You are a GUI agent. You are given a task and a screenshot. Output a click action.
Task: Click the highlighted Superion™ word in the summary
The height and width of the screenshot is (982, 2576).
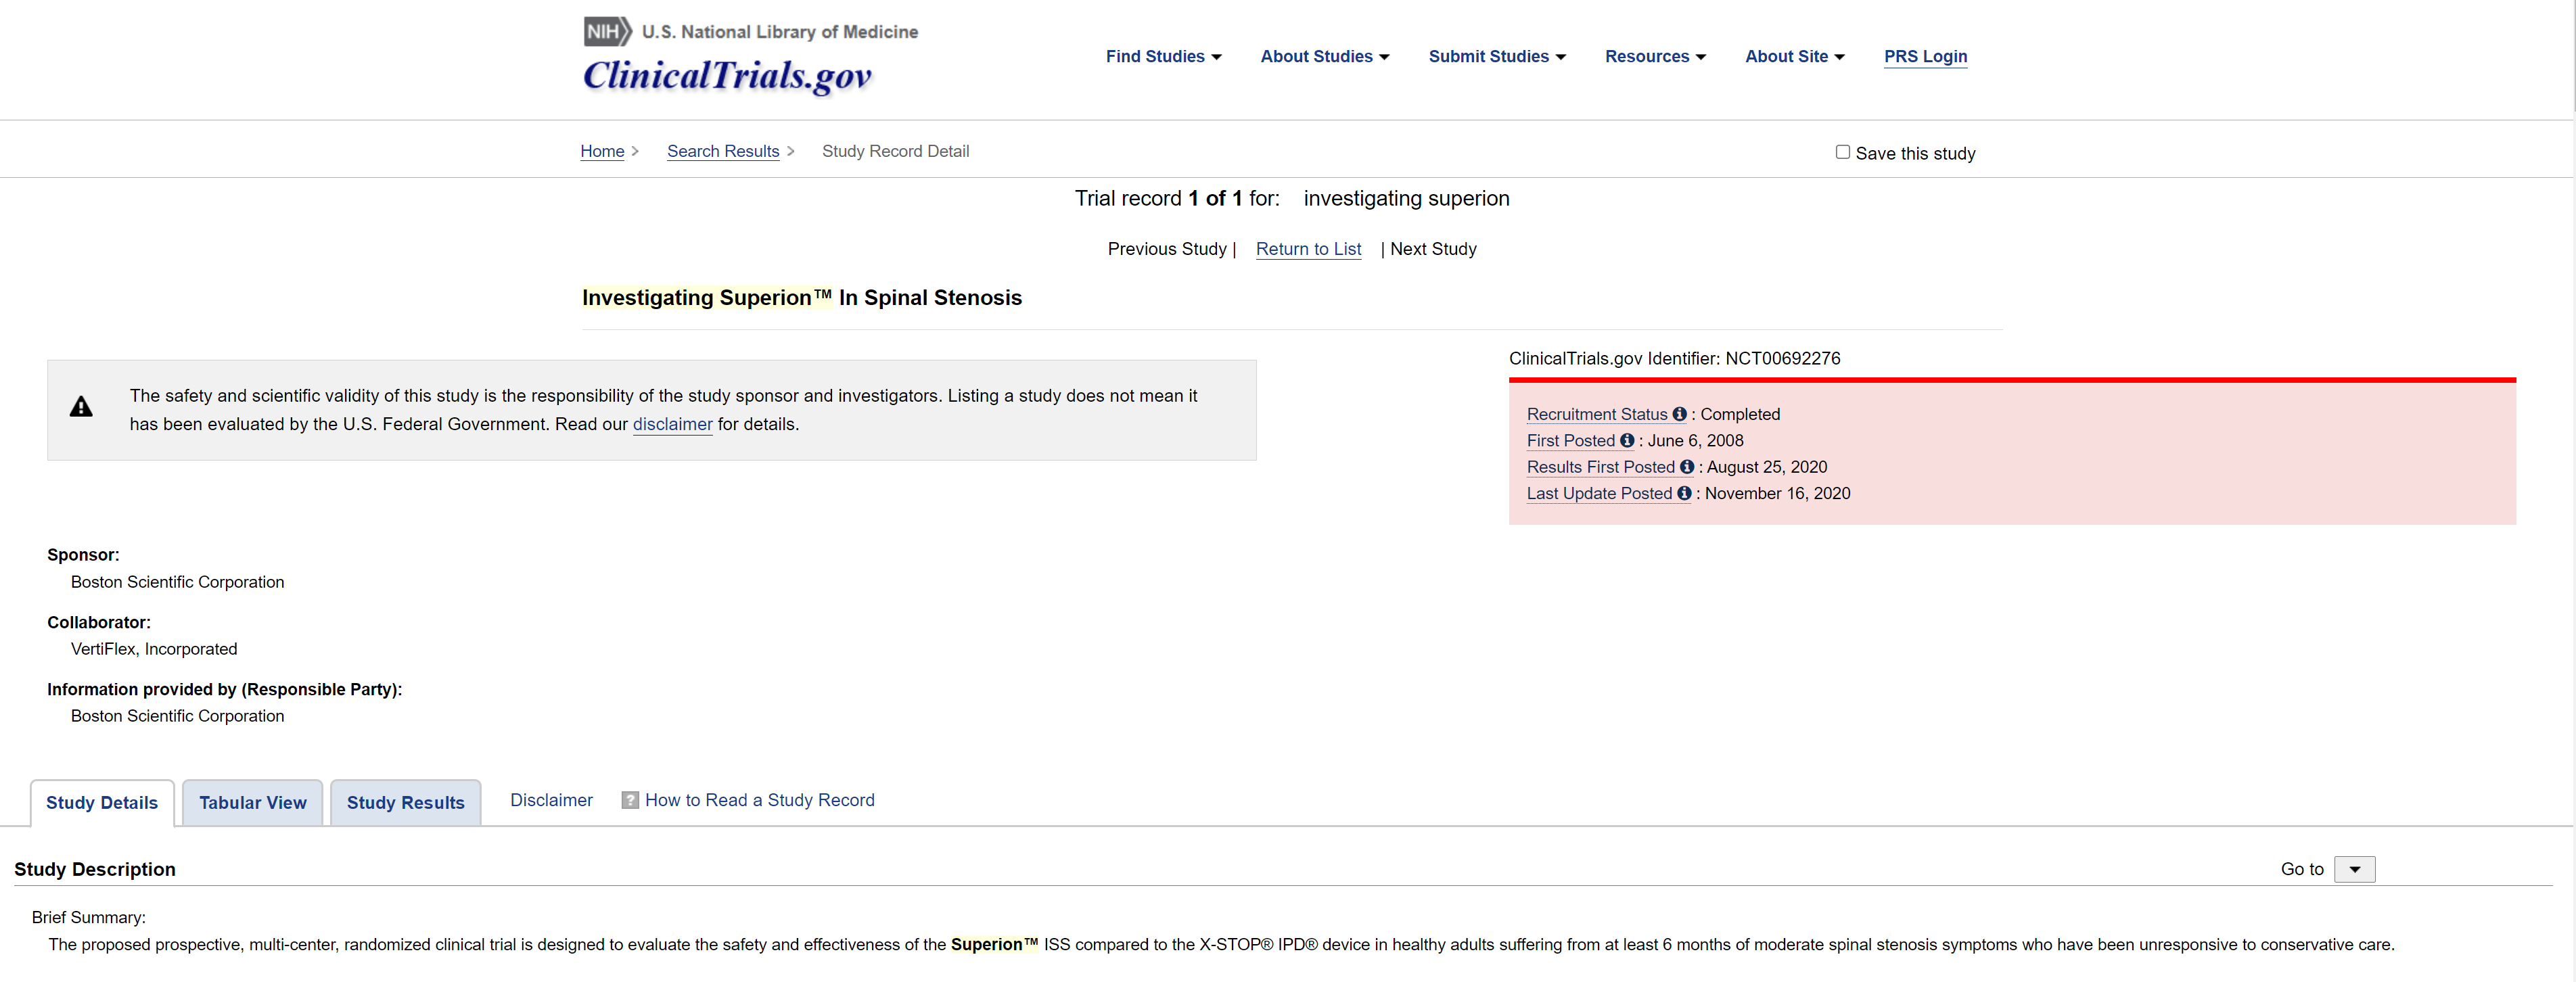click(x=994, y=944)
